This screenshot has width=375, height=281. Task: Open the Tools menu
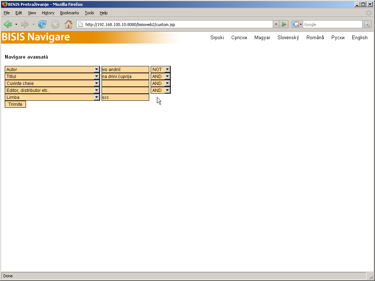(x=89, y=13)
